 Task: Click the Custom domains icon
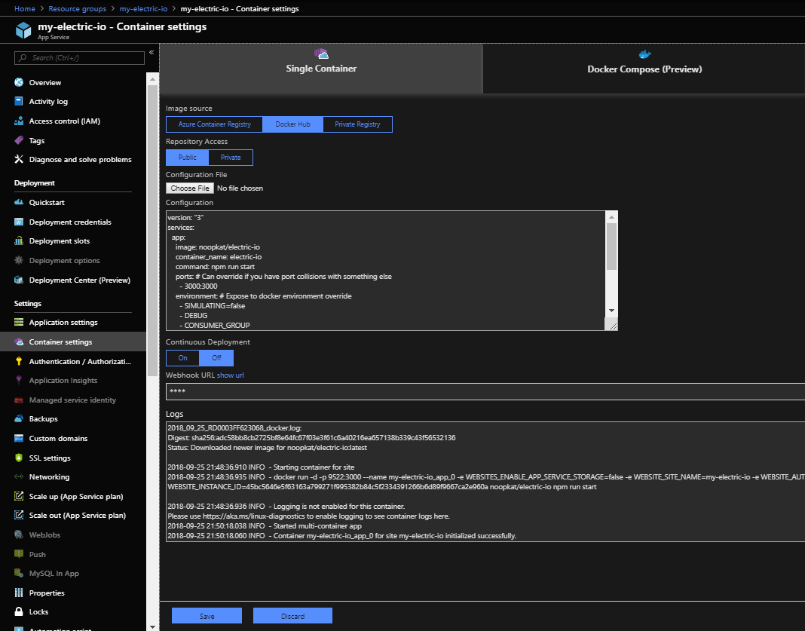point(19,438)
